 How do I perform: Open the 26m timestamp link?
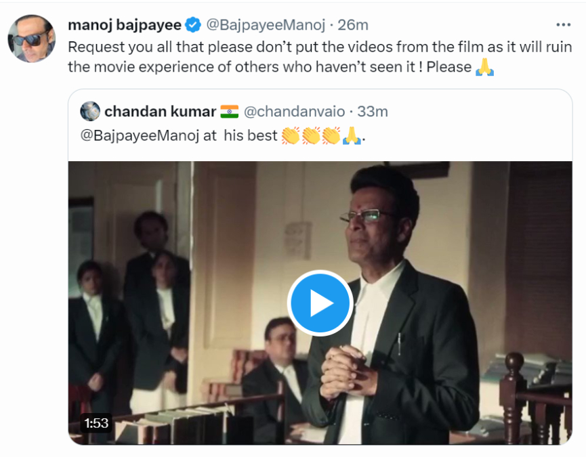353,25
